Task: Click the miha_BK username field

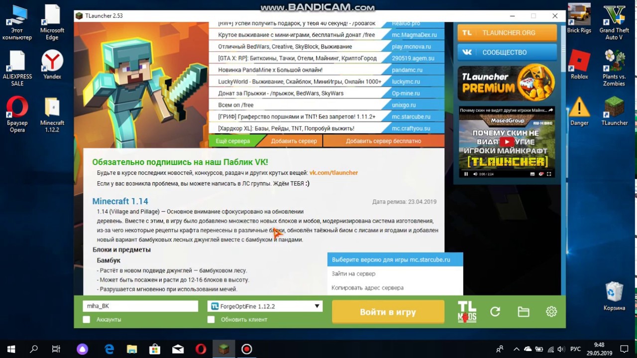Action: 140,306
